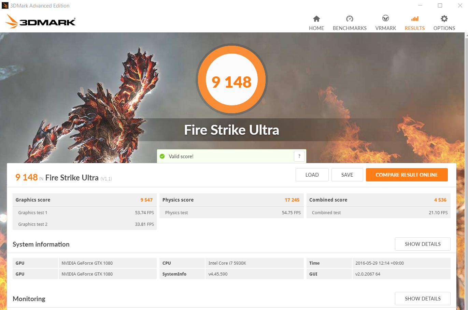468x310 pixels.
Task: Click the question mark help button
Action: click(x=299, y=156)
